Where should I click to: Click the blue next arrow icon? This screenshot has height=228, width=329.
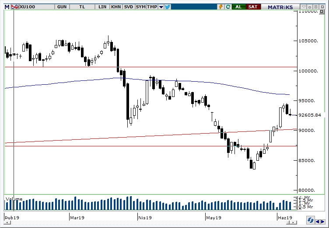[322, 221]
